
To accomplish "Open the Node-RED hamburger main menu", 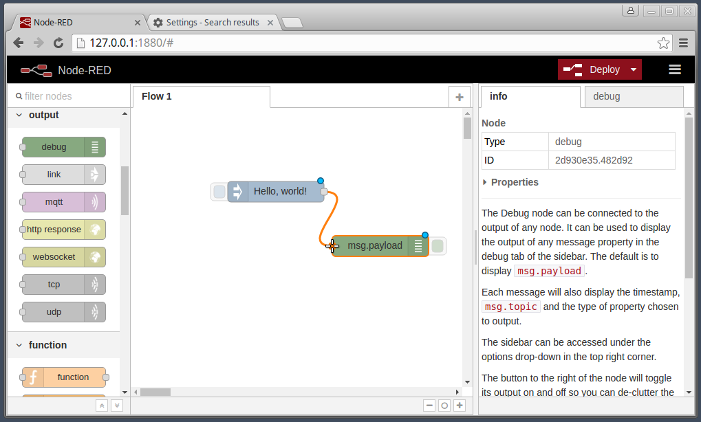I will 675,69.
